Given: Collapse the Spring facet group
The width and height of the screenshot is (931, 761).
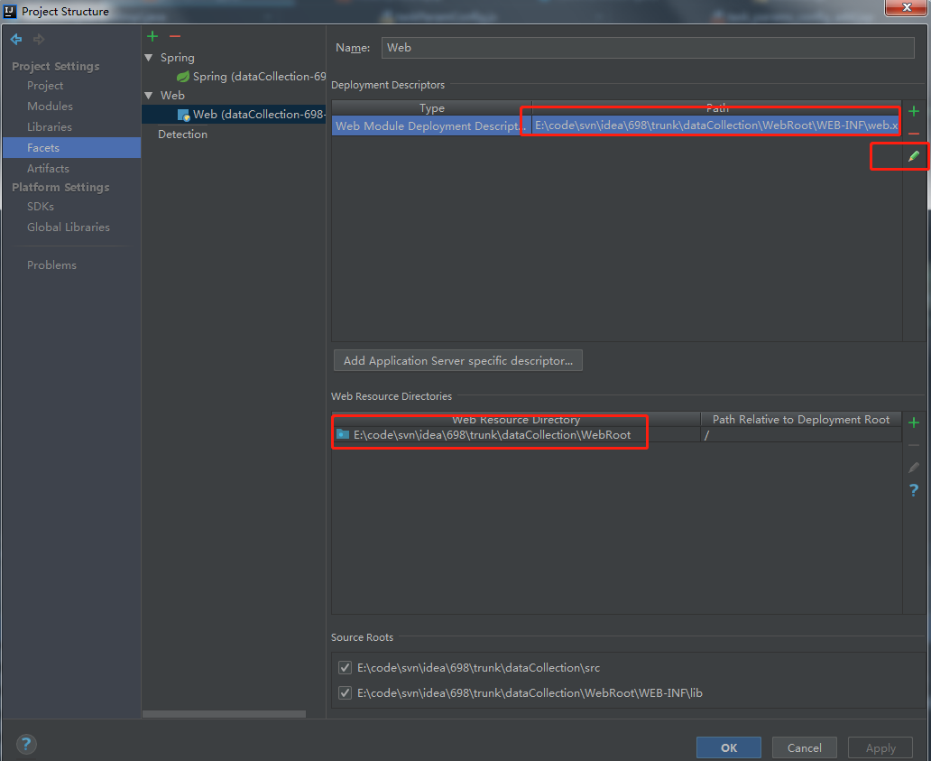Looking at the screenshot, I should [x=149, y=58].
